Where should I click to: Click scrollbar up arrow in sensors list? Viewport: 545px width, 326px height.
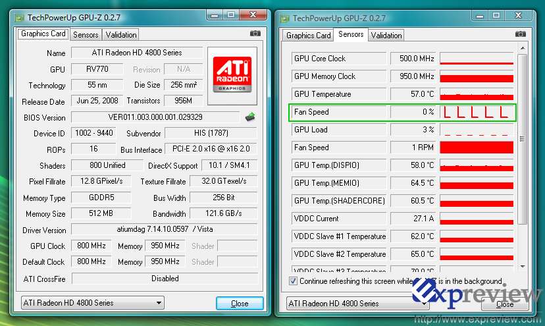[523, 48]
